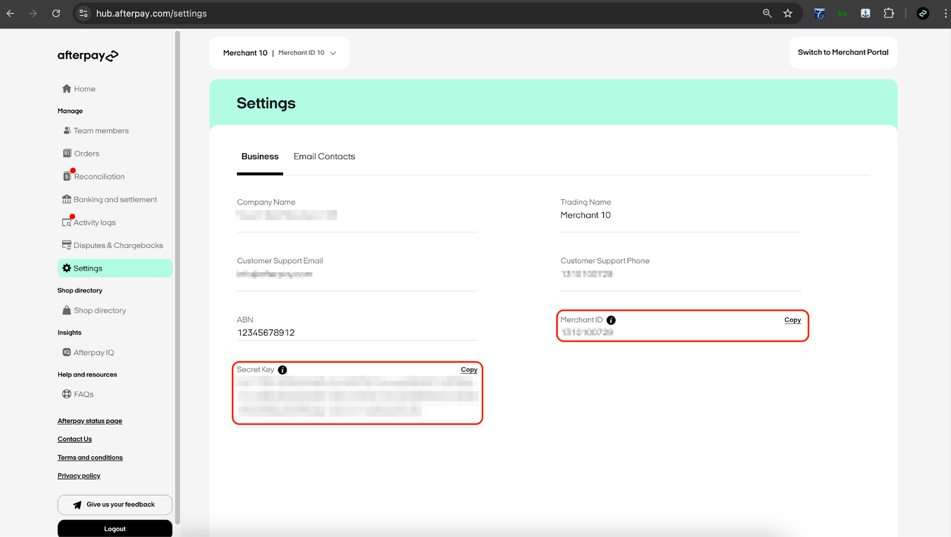The height and width of the screenshot is (537, 951).
Task: Click the Afterpay logo in sidebar
Action: tap(87, 55)
